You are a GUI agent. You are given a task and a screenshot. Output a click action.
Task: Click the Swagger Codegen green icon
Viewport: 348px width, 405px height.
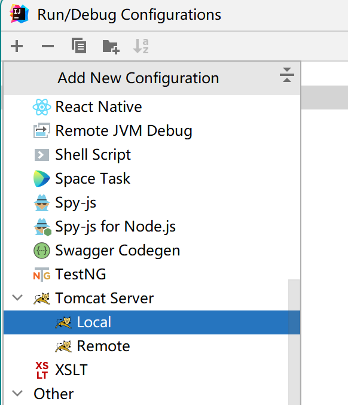click(x=42, y=251)
